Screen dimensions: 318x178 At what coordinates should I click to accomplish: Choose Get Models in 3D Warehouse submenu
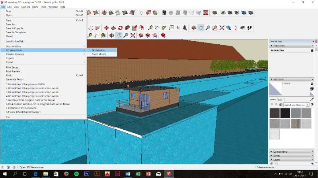(x=102, y=50)
